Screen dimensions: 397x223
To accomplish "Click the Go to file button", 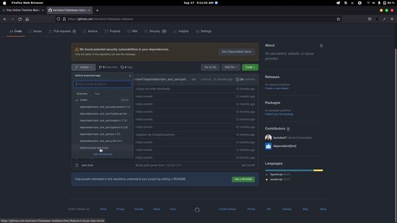I will tap(210, 68).
